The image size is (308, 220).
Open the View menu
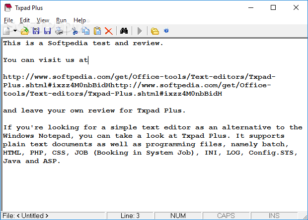[x=43, y=20]
